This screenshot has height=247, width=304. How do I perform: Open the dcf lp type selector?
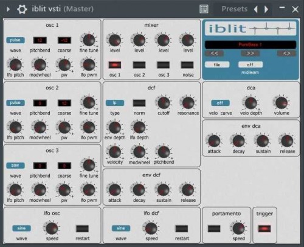tap(115, 103)
